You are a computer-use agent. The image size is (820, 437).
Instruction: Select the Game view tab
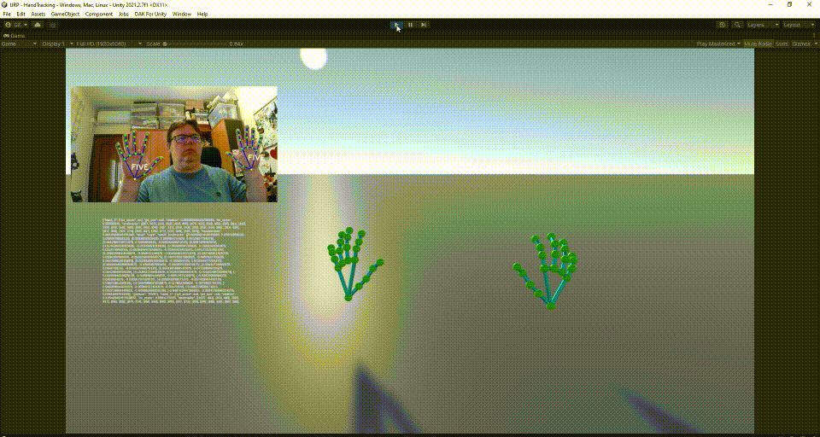coord(15,36)
